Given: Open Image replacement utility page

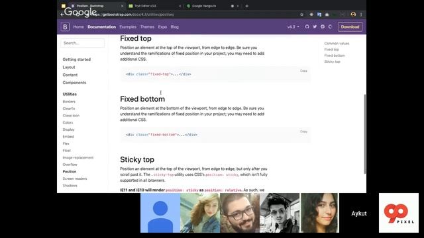Looking at the screenshot, I should pos(78,157).
